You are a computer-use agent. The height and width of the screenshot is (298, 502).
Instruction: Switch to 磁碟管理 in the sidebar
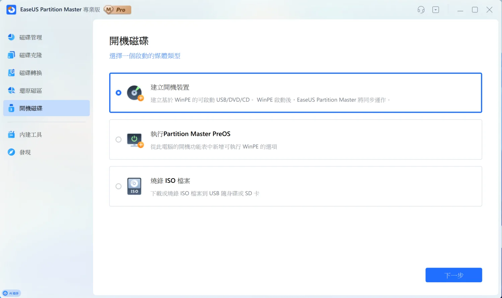coord(31,37)
